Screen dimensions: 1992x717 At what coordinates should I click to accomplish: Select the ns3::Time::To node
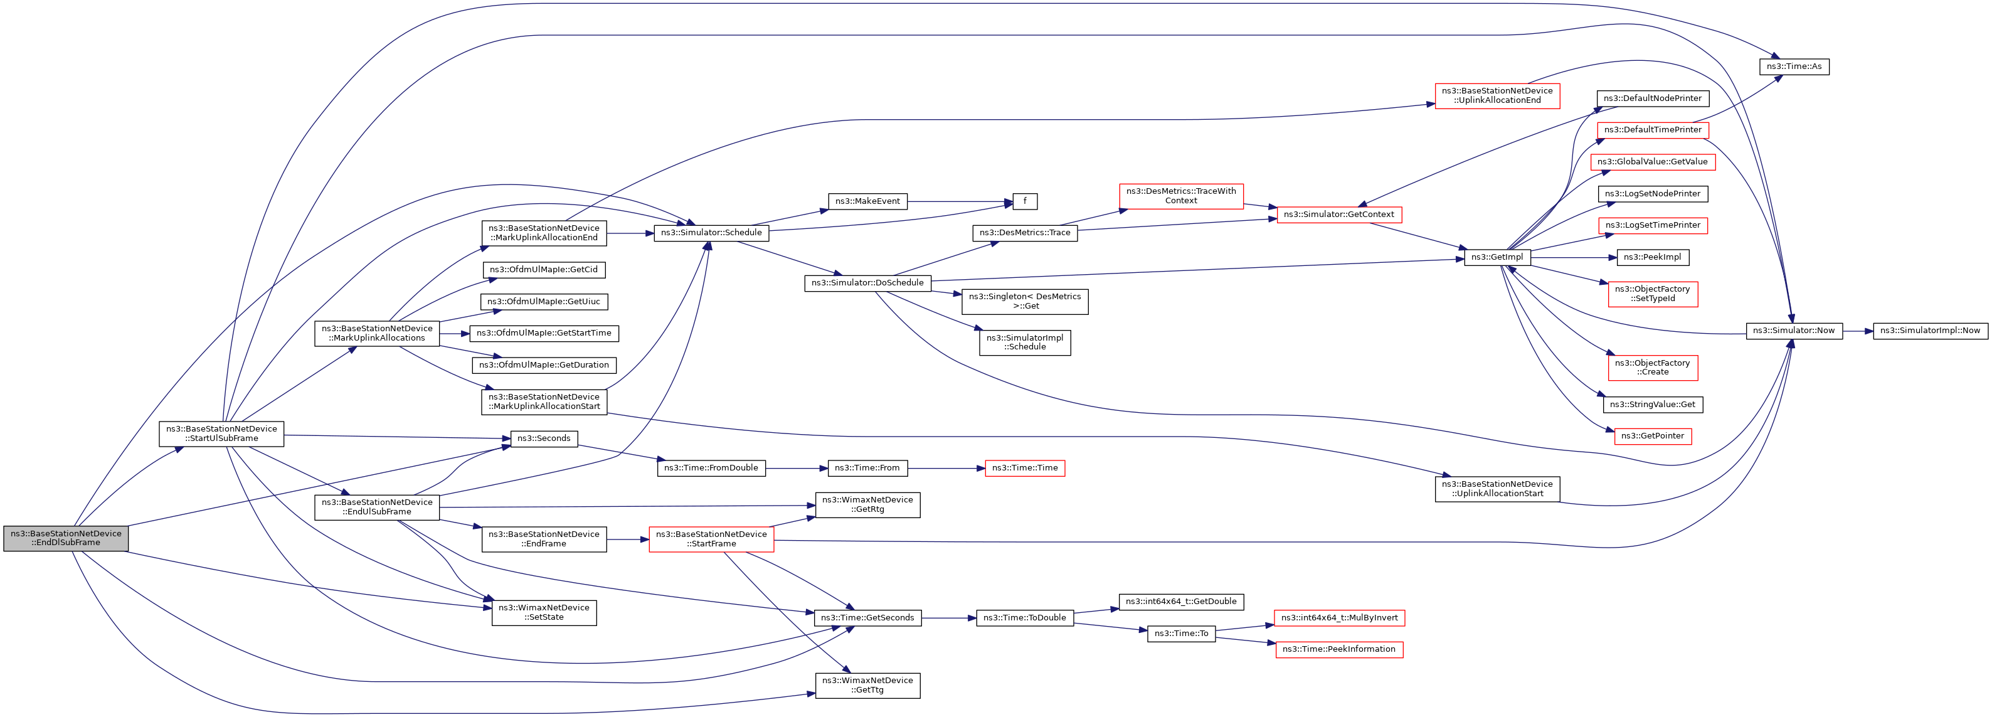1182,634
